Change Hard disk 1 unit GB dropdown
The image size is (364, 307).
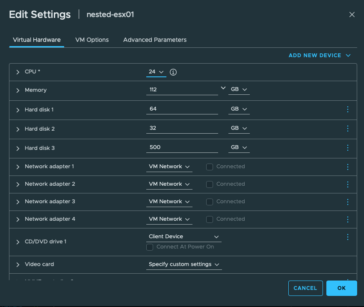(x=239, y=109)
